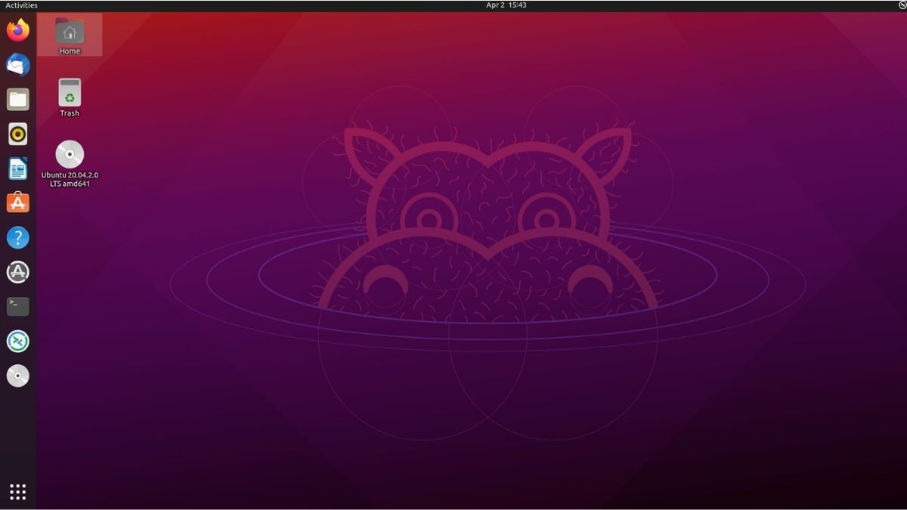Open the Activities overview

pos(21,5)
